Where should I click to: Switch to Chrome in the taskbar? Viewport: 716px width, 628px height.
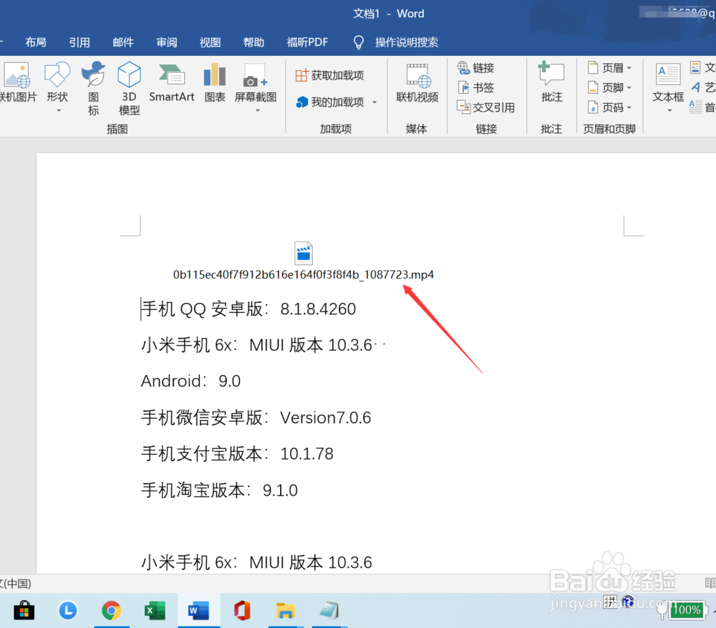click(112, 611)
